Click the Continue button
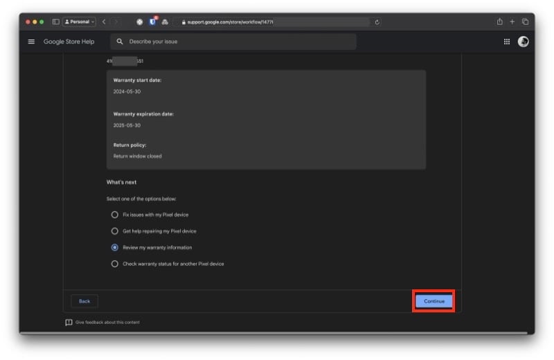The width and height of the screenshot is (554, 360). [x=434, y=301]
